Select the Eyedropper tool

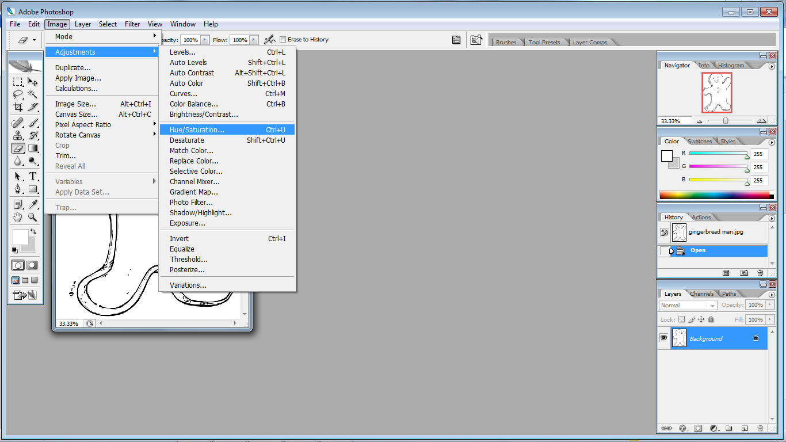tap(33, 204)
